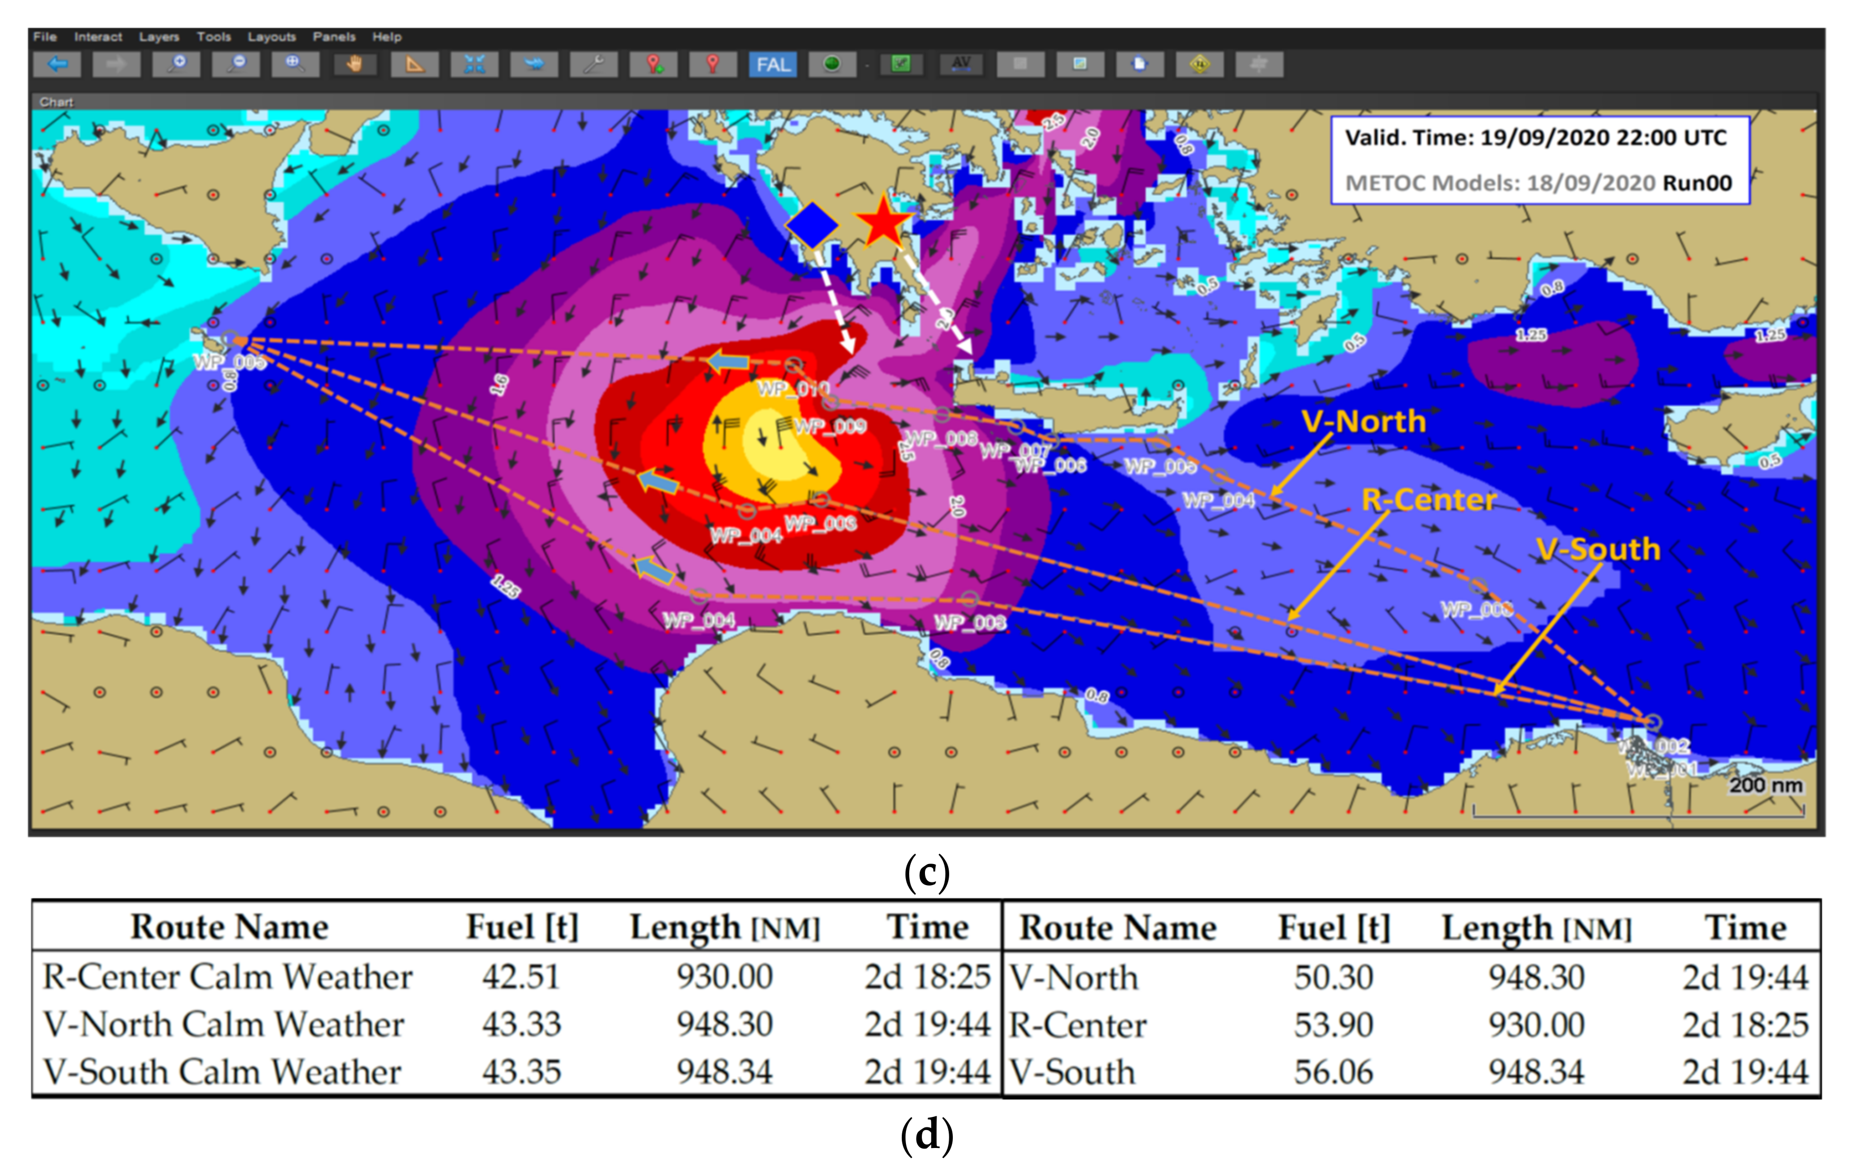Toggle the AV toolbar button
The image size is (1861, 1168).
click(x=961, y=64)
